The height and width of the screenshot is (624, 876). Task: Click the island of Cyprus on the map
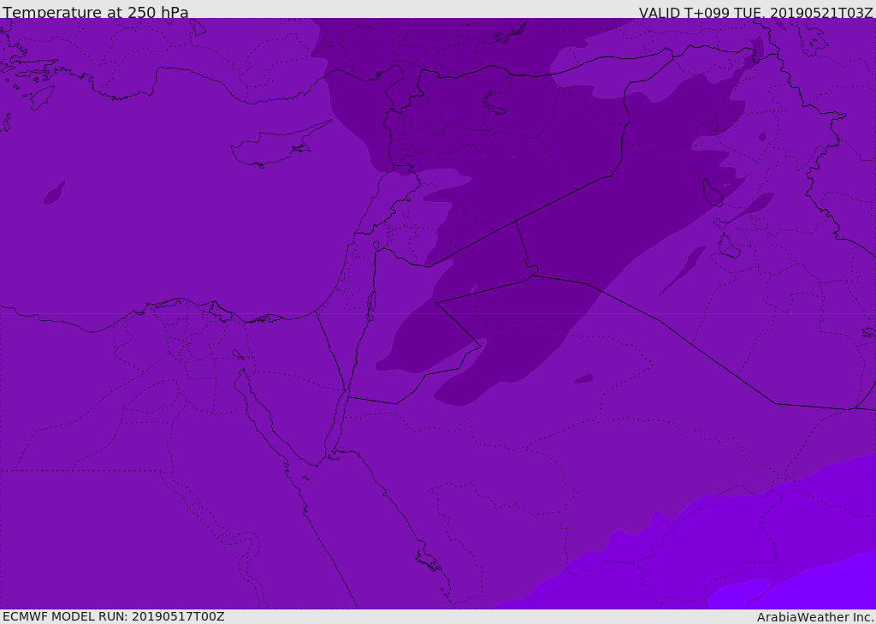pos(274,146)
